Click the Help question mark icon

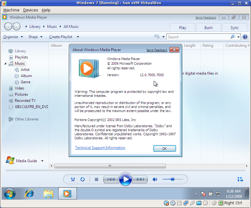(x=245, y=37)
